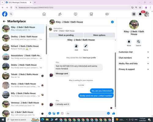153x122 pixels.
Task: Click More options button
Action: (x=99, y=35)
